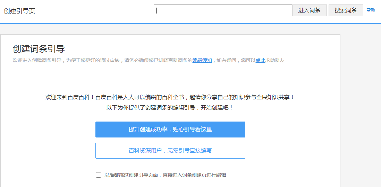Click 百科资深用户，无需引导直接编写 button
The image size is (381, 187).
coord(170,151)
